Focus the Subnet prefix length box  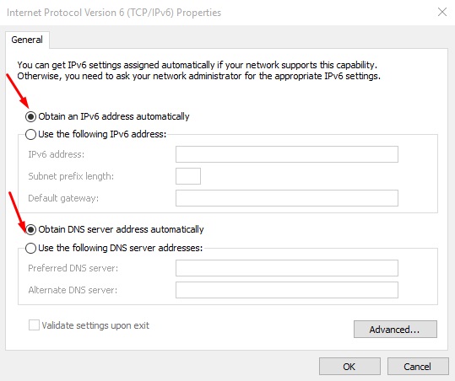coord(188,176)
